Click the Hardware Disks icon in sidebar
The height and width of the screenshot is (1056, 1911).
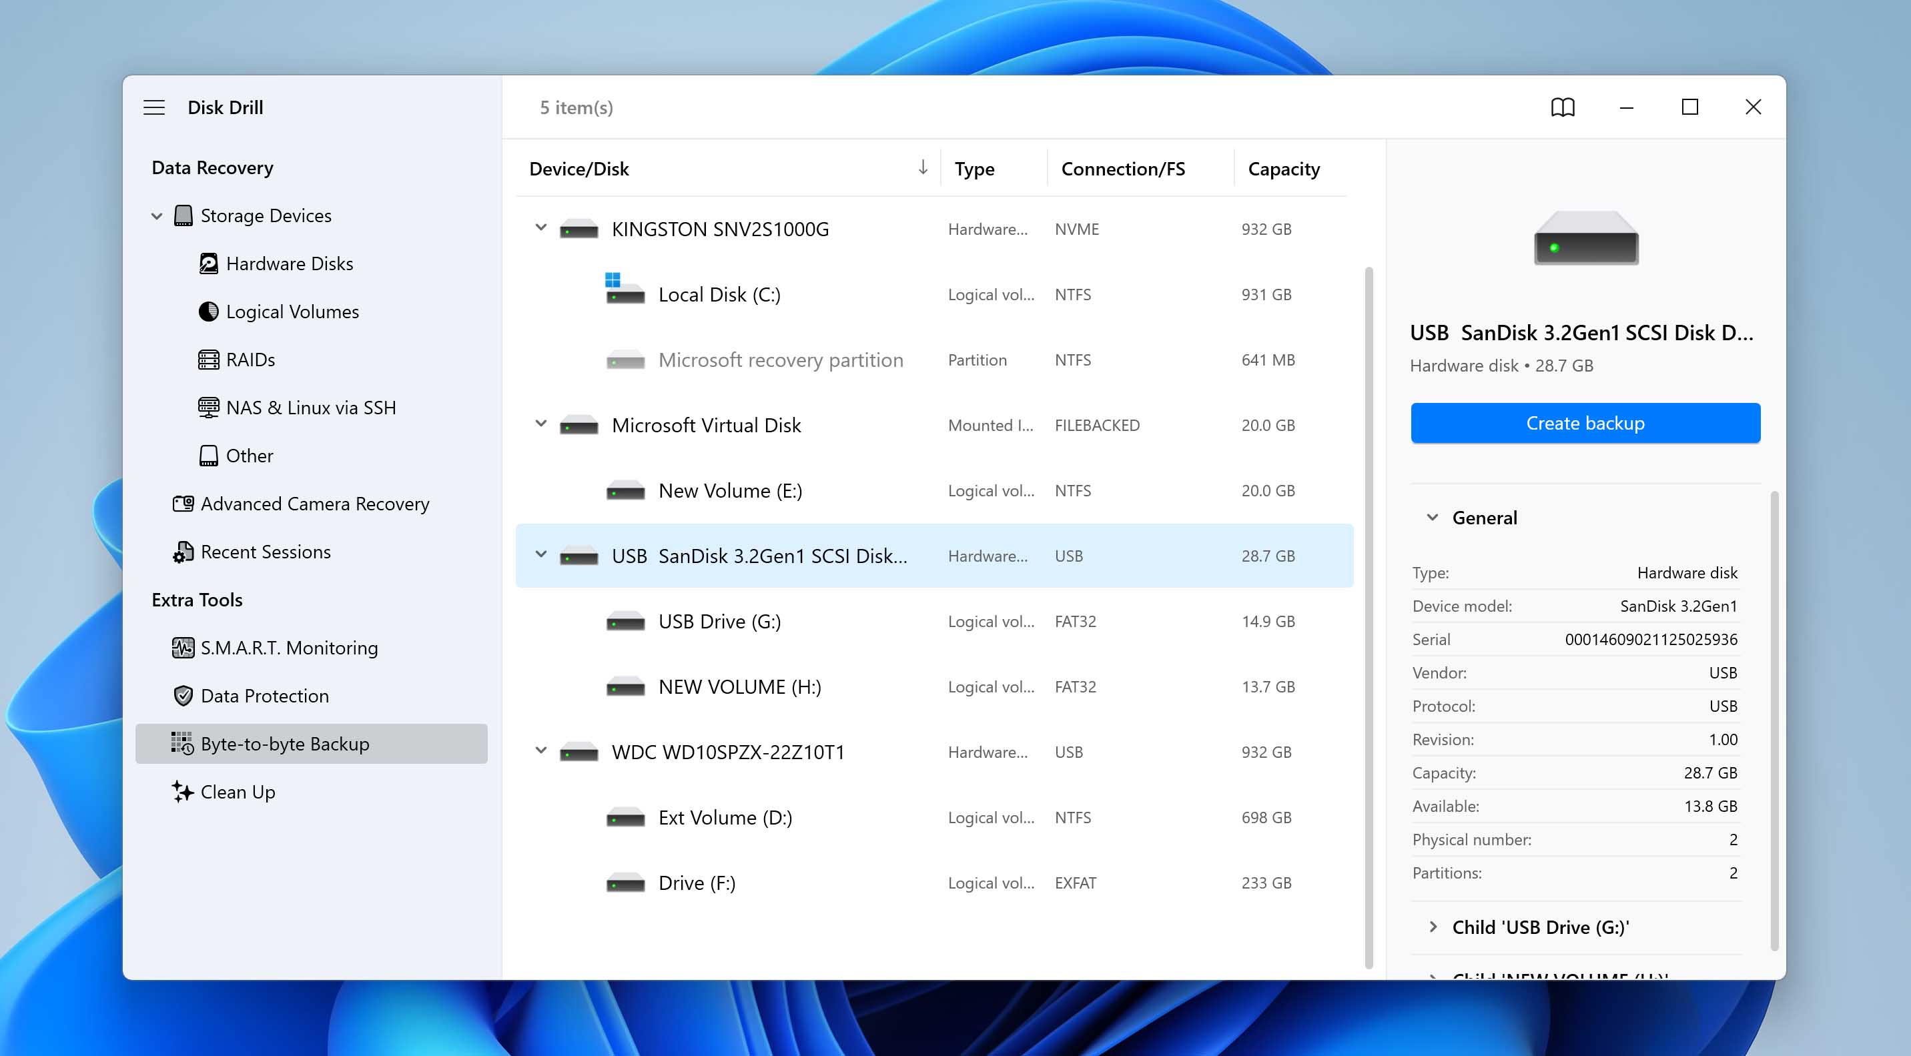(x=208, y=263)
